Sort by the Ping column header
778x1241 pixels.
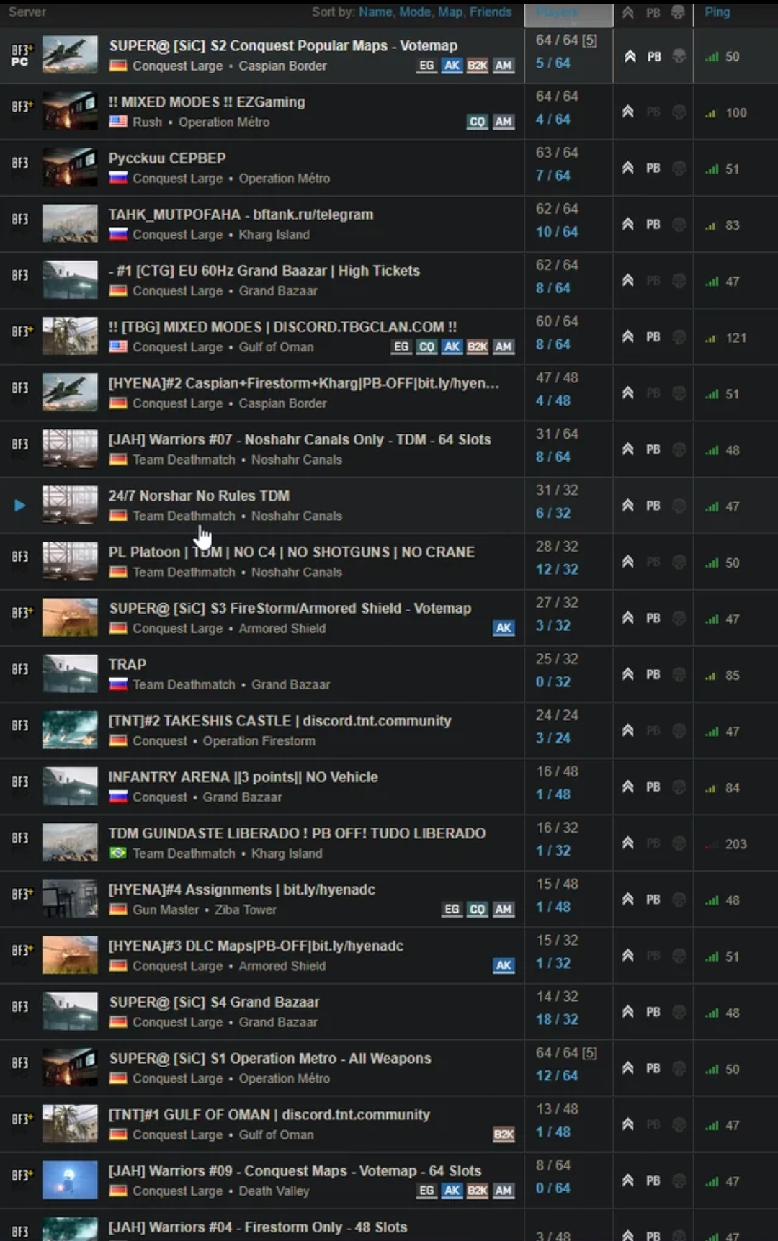pyautogui.click(x=717, y=12)
